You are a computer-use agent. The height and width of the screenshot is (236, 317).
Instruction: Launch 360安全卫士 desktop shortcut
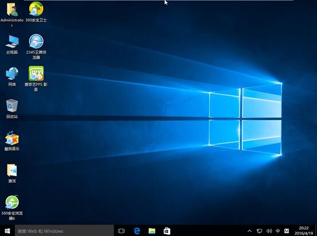coord(36,9)
